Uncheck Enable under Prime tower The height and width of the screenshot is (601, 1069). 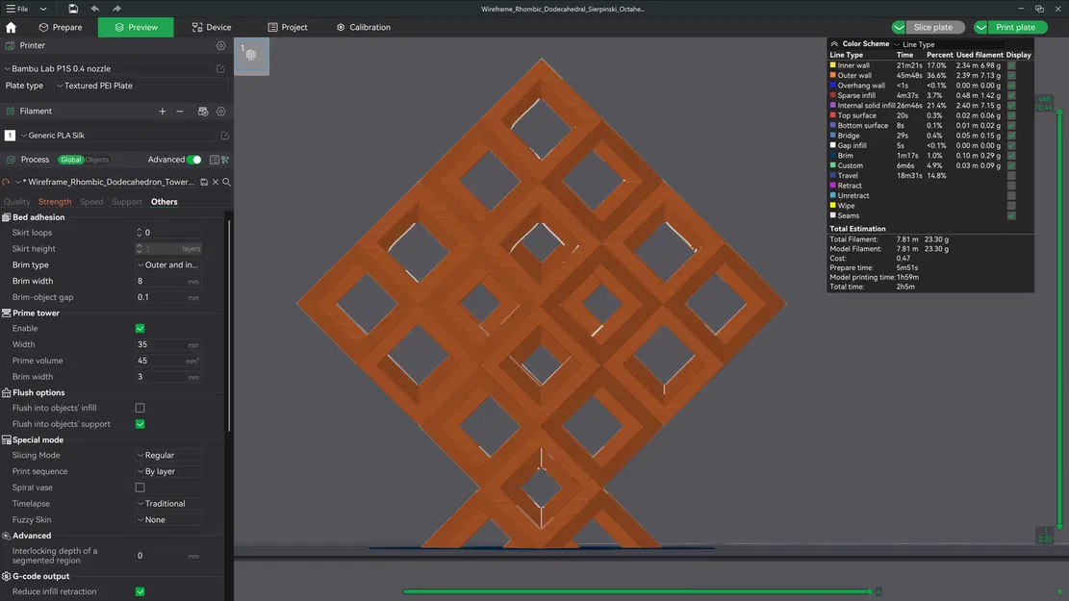coord(140,328)
